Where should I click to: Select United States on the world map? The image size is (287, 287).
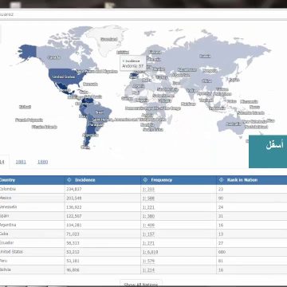[64, 77]
